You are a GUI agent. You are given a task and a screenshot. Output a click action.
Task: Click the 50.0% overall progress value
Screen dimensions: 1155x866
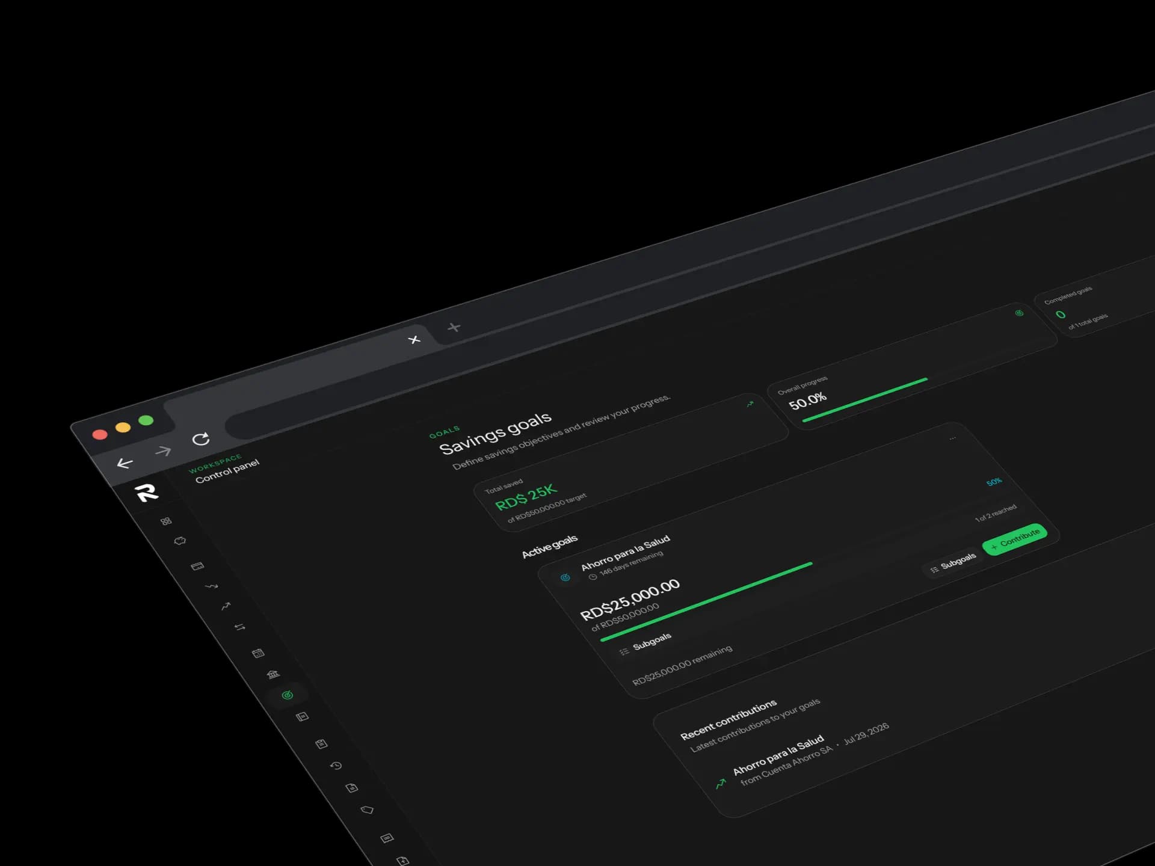[808, 401]
